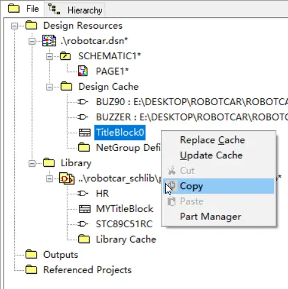Collapse the Design Resources node
Image resolution: width=288 pixels, height=289 pixels.
pyautogui.click(x=14, y=26)
